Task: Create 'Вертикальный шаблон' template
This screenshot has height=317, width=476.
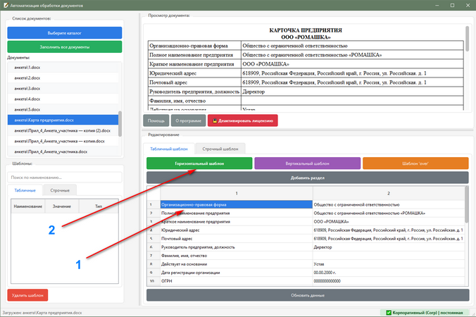Action: (308, 163)
